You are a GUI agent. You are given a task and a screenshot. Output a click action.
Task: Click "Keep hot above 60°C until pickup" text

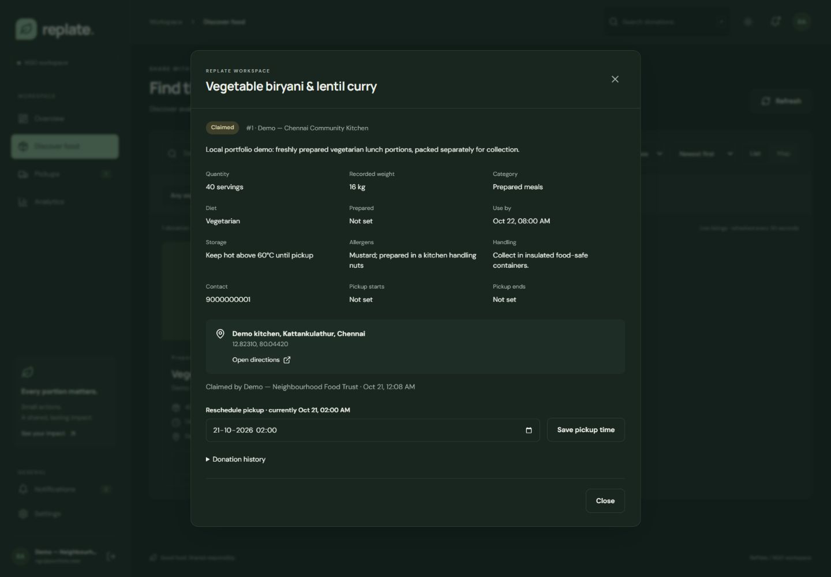tap(260, 255)
